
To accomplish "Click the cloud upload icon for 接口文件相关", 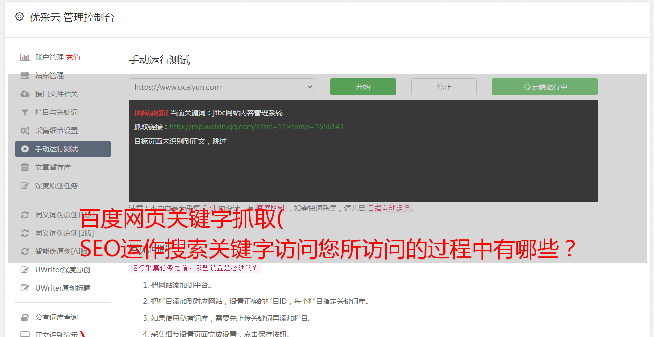I will click(x=24, y=94).
